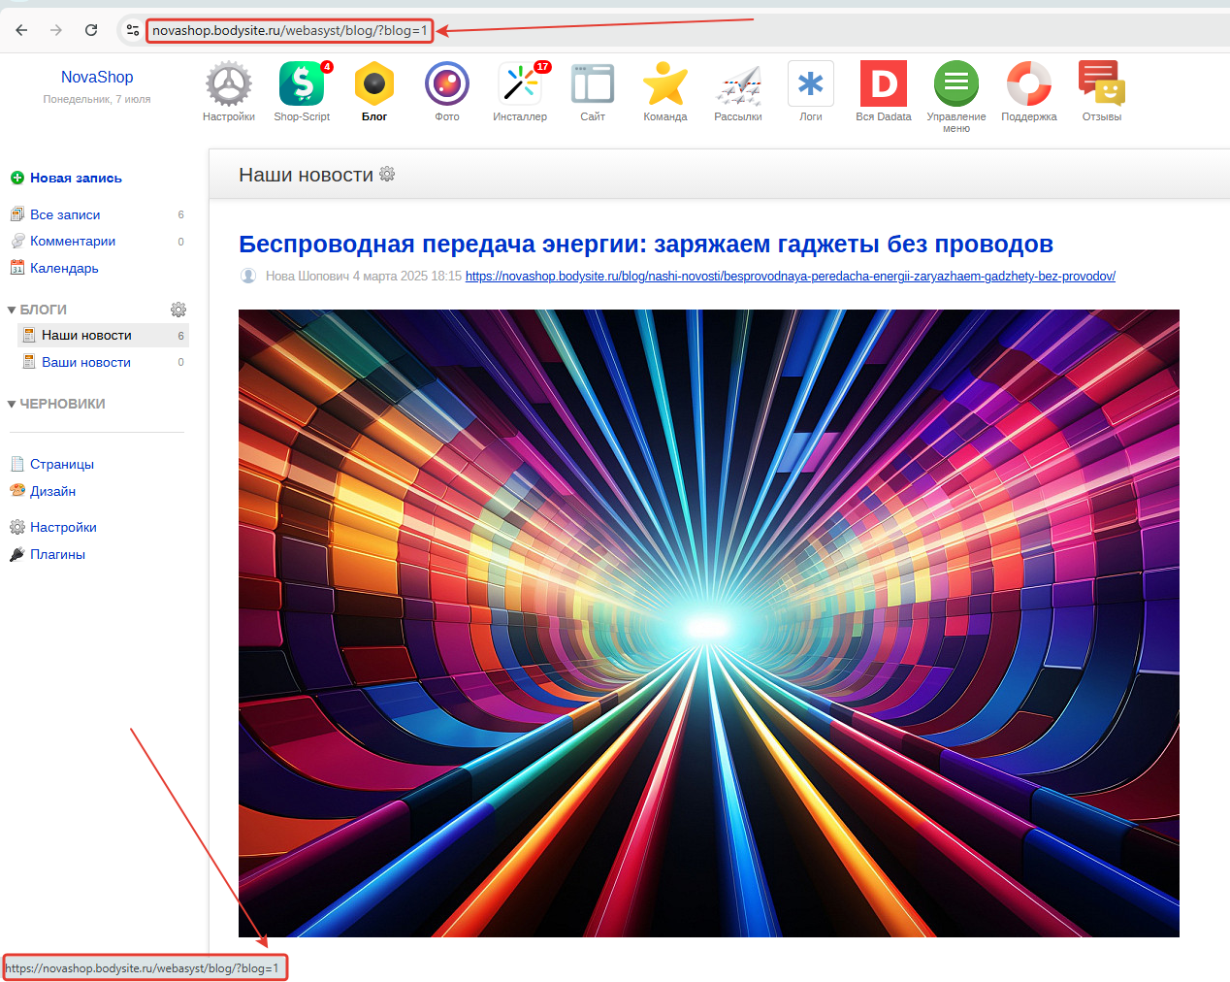Open the Поддержка lifebuoy icon
Image resolution: width=1230 pixels, height=982 pixels.
(x=1029, y=84)
